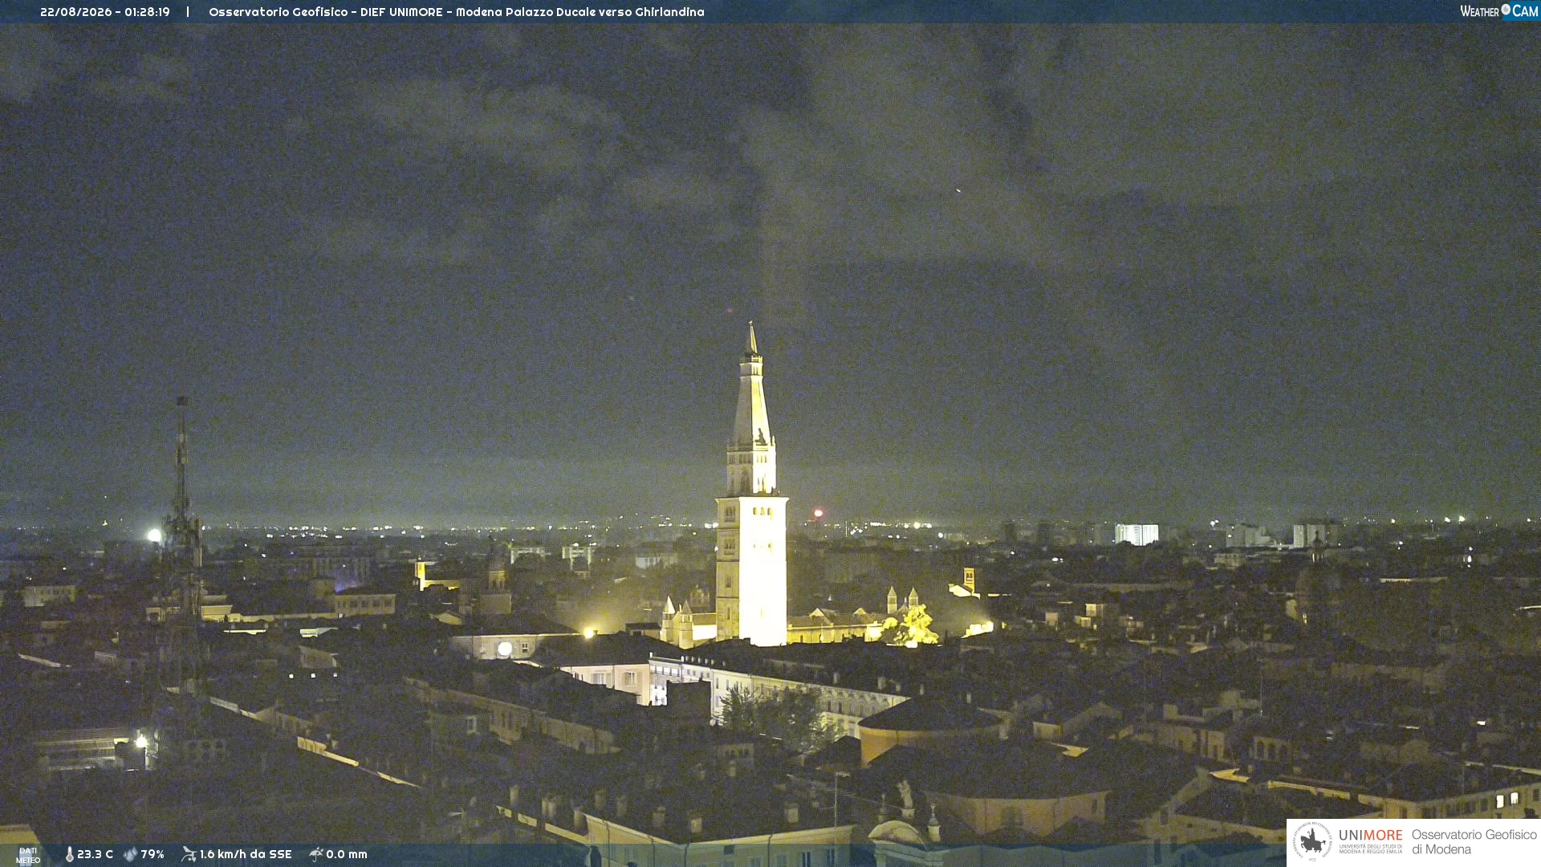Click the UNIMORE wordmark logo
Viewport: 1541px width, 867px height.
[1371, 836]
